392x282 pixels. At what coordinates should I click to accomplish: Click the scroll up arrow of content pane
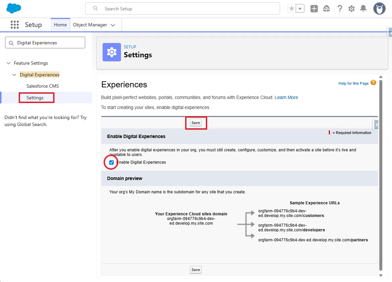tap(381, 77)
